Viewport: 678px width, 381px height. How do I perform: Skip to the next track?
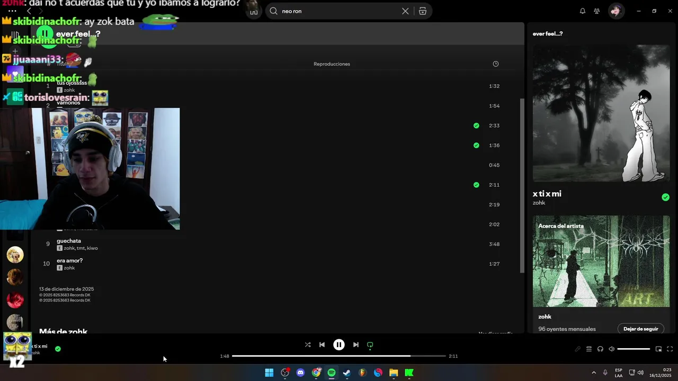pyautogui.click(x=356, y=344)
